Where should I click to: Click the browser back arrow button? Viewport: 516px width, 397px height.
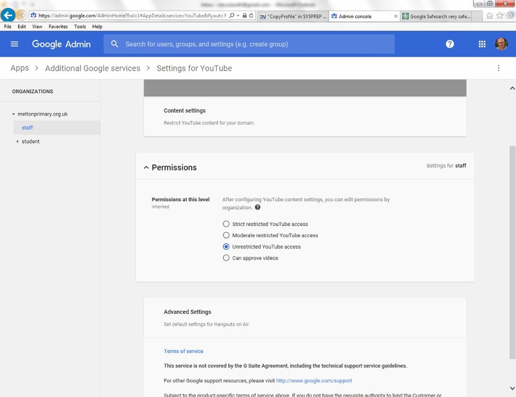(8, 15)
